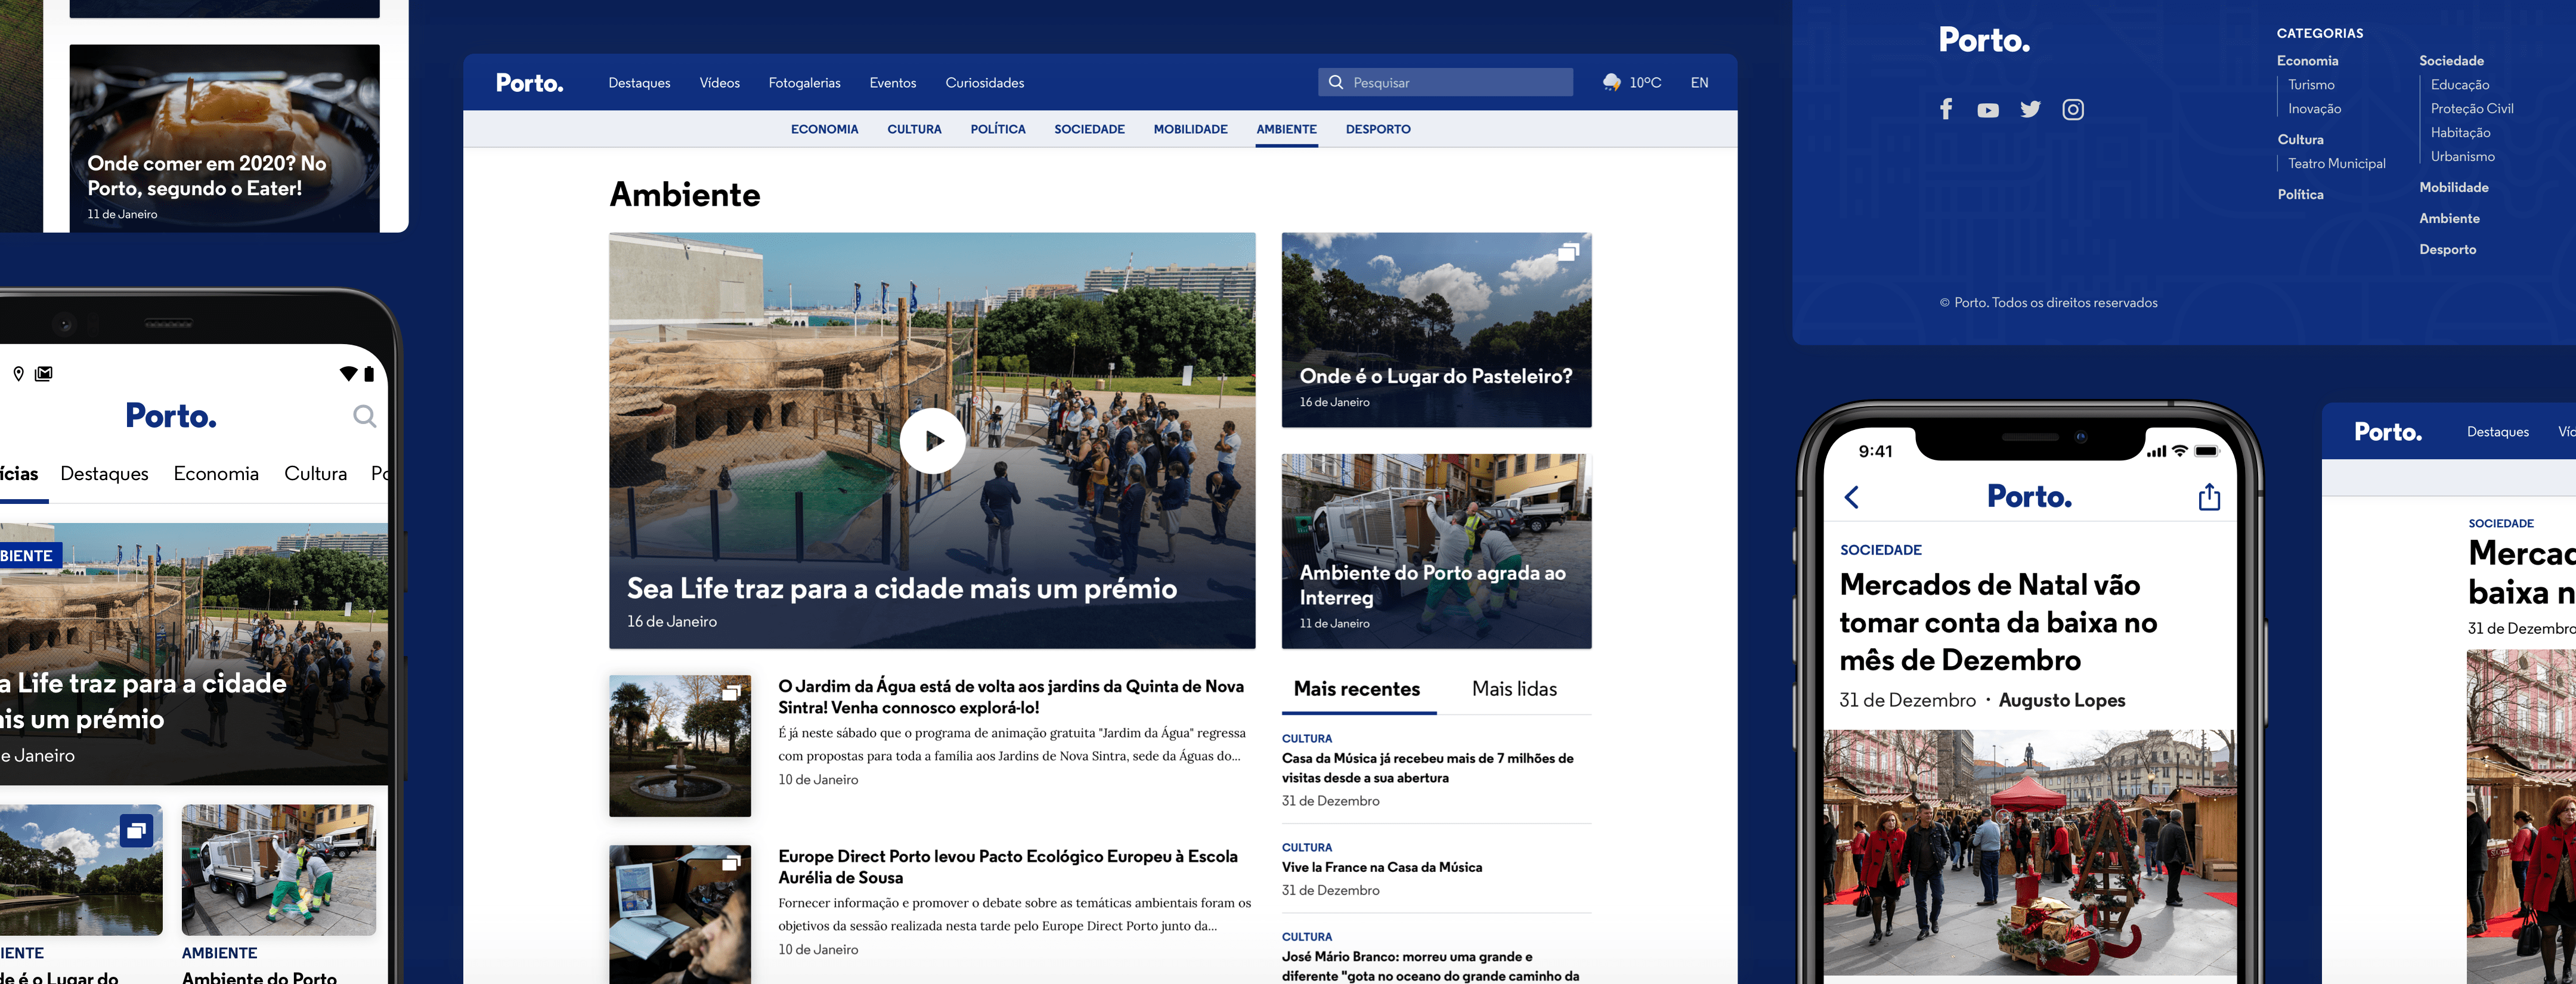Click the search magnifier in the Pesquisar bar
The image size is (2576, 984).
click(1337, 82)
